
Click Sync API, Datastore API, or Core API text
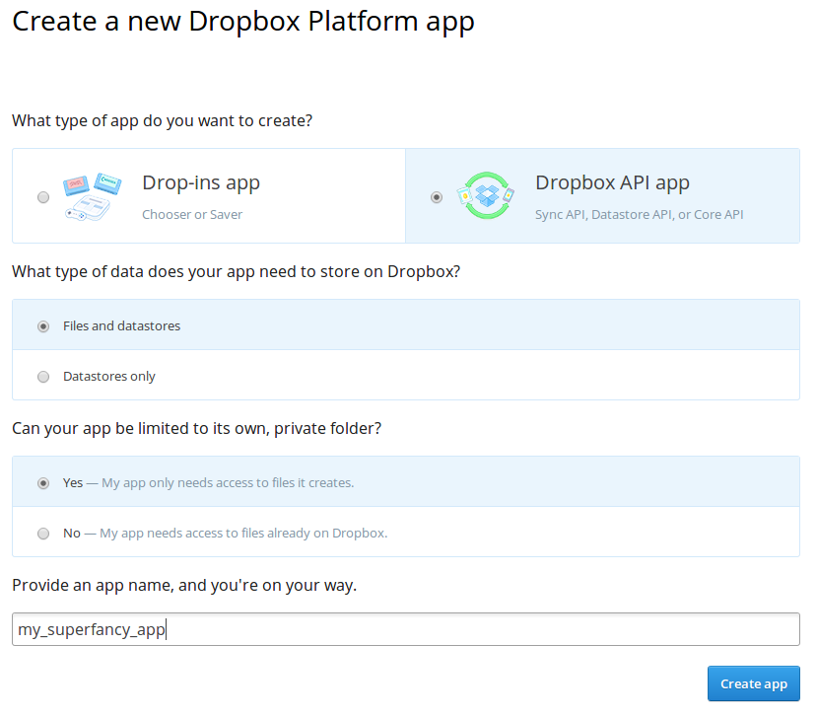click(x=640, y=214)
